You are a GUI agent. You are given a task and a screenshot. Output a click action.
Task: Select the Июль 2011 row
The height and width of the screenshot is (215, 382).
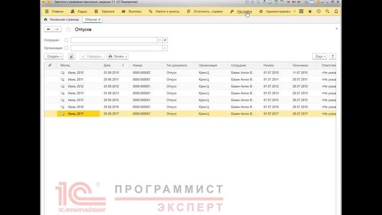point(190,79)
